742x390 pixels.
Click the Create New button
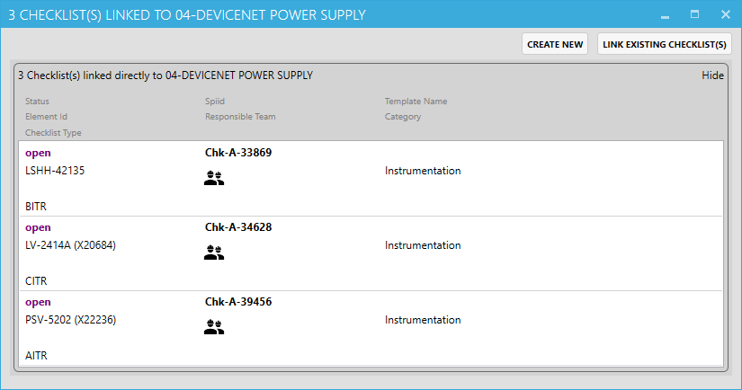coord(555,44)
